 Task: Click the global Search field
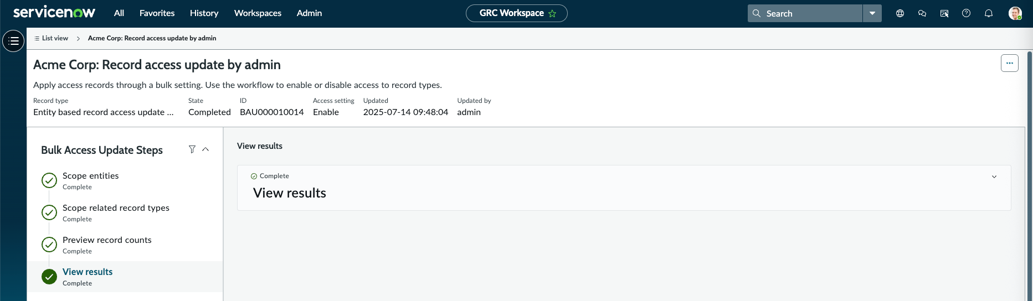click(x=805, y=13)
